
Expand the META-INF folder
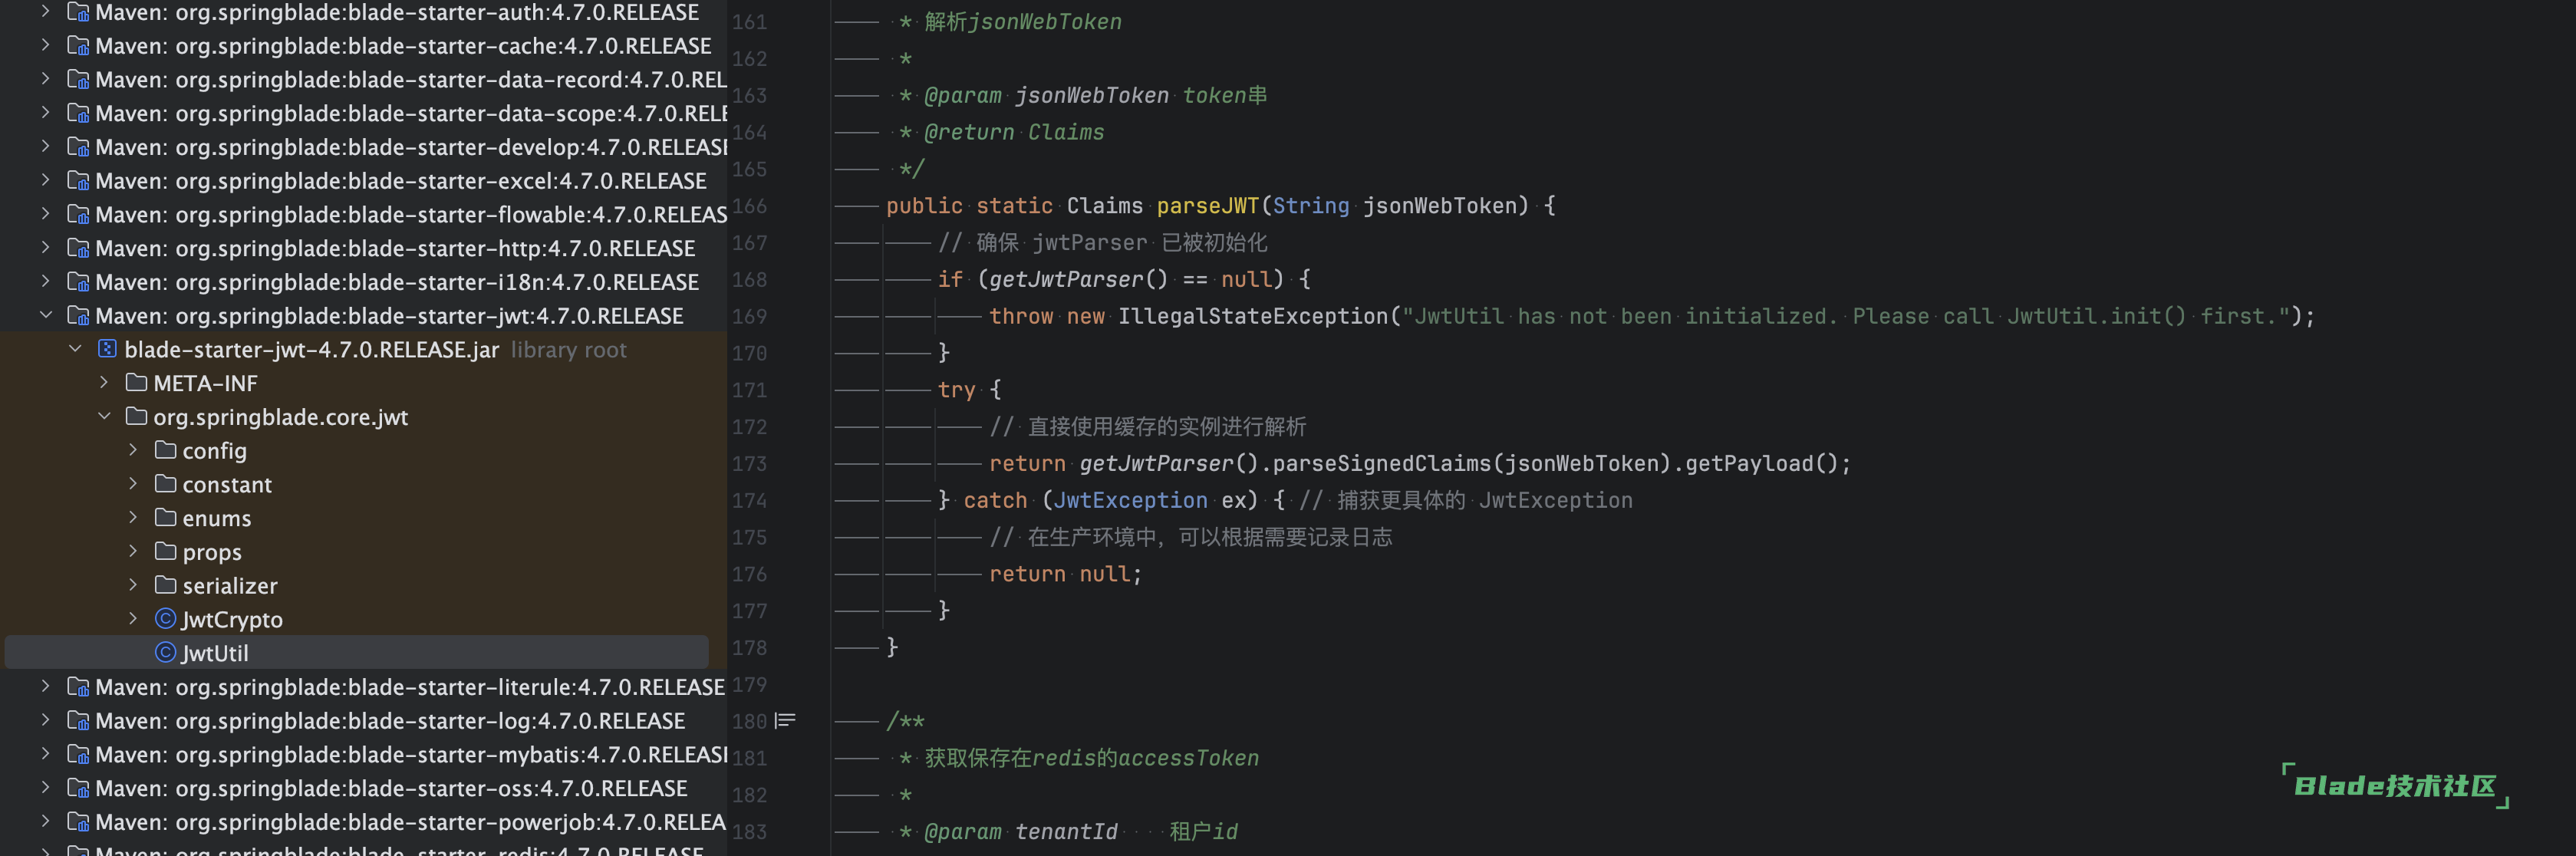(103, 383)
